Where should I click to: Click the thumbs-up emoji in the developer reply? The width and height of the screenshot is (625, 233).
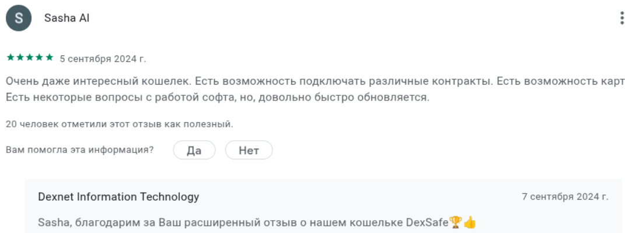tap(470, 222)
